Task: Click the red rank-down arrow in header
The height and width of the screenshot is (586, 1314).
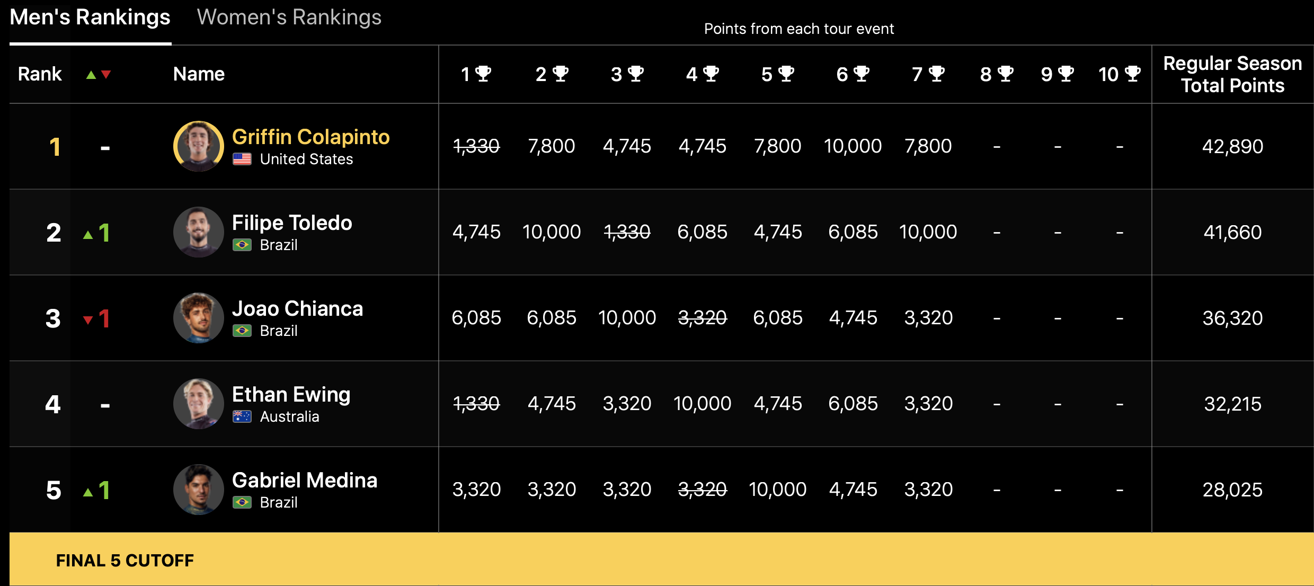Action: [106, 75]
